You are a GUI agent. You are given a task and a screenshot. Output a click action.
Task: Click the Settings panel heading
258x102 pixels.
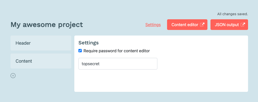coord(89,43)
